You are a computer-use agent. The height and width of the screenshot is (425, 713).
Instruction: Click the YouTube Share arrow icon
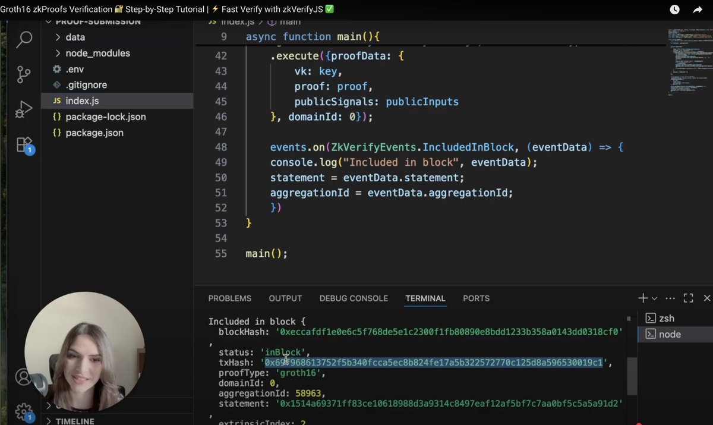pyautogui.click(x=698, y=10)
